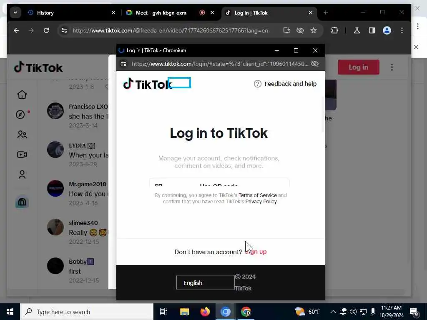The width and height of the screenshot is (427, 320).
Task: Click Bobby commenter avatar
Action: point(55,266)
